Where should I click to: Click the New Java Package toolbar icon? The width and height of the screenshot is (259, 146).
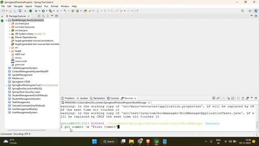73,11
